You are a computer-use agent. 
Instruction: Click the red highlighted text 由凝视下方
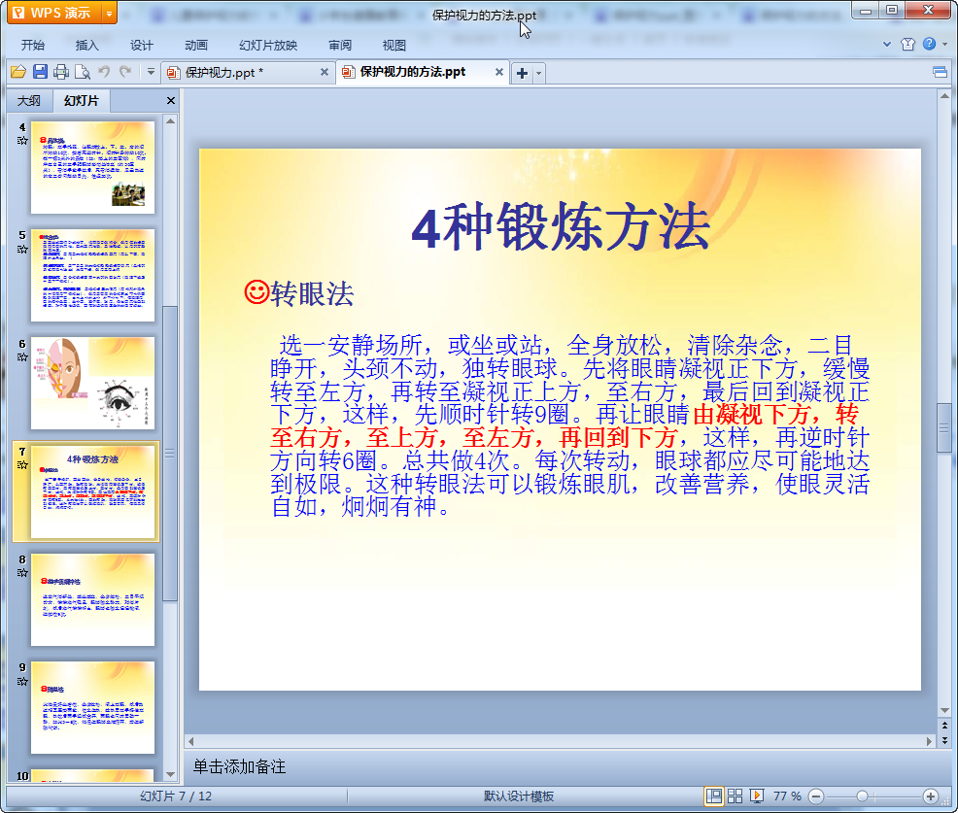click(751, 415)
